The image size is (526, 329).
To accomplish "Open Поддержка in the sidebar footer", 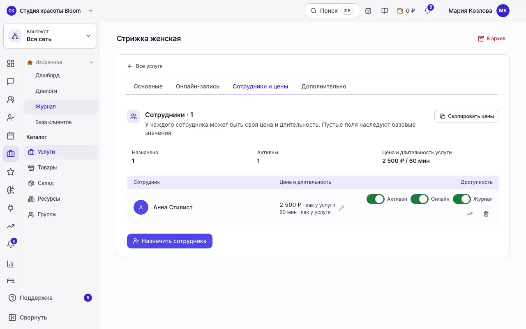I will pyautogui.click(x=50, y=298).
